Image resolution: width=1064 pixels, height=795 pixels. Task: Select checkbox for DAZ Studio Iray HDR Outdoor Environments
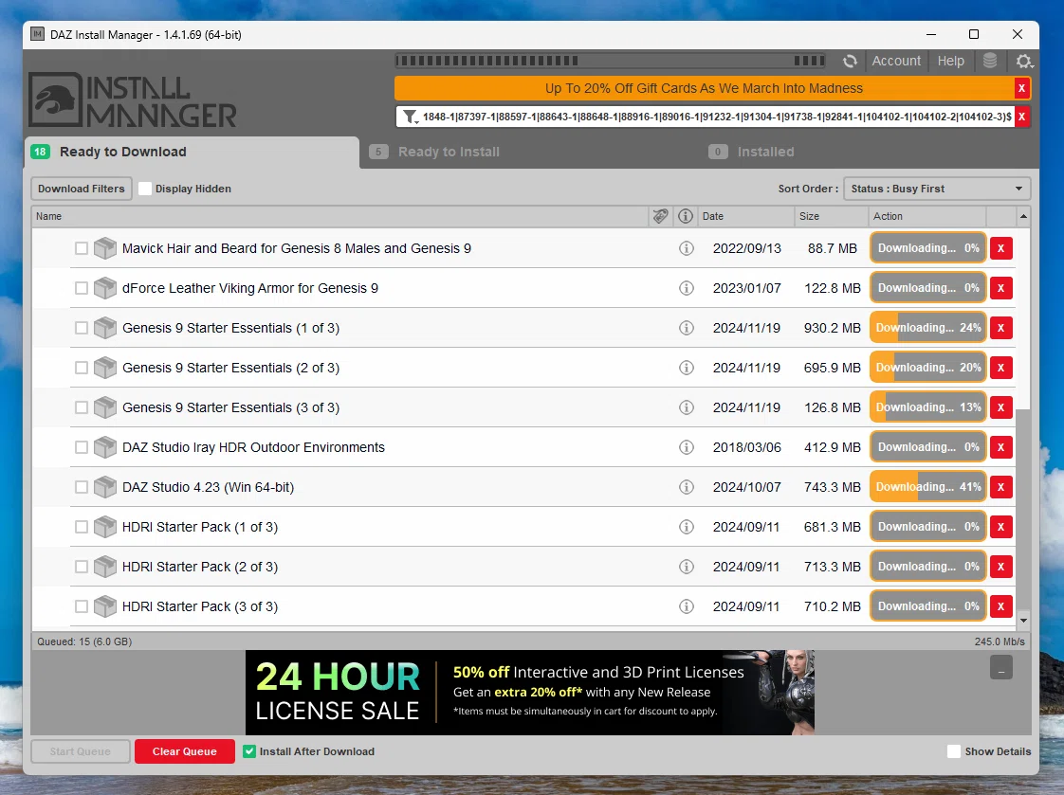82,447
